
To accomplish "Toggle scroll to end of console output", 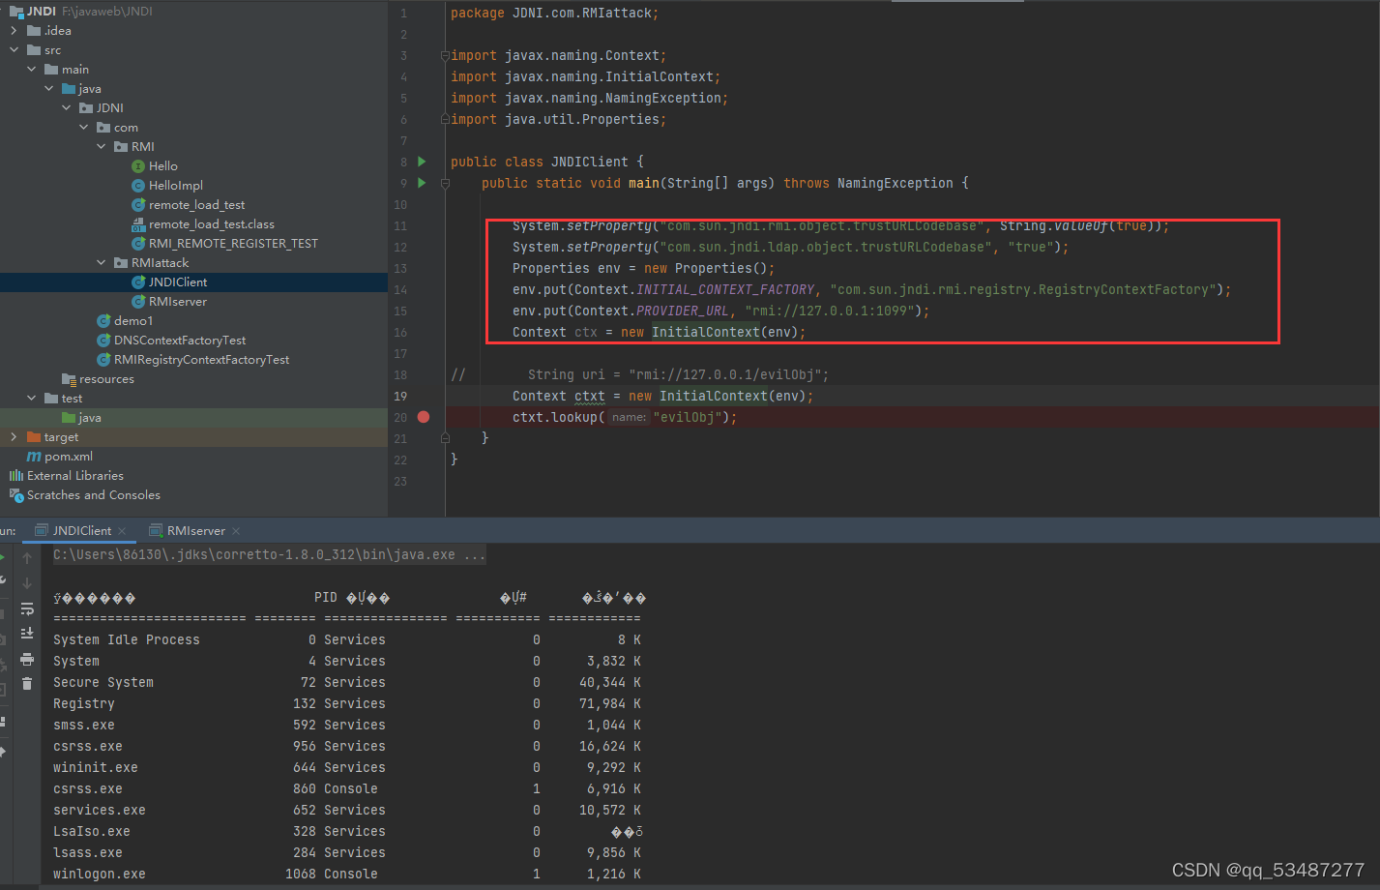I will [x=27, y=634].
